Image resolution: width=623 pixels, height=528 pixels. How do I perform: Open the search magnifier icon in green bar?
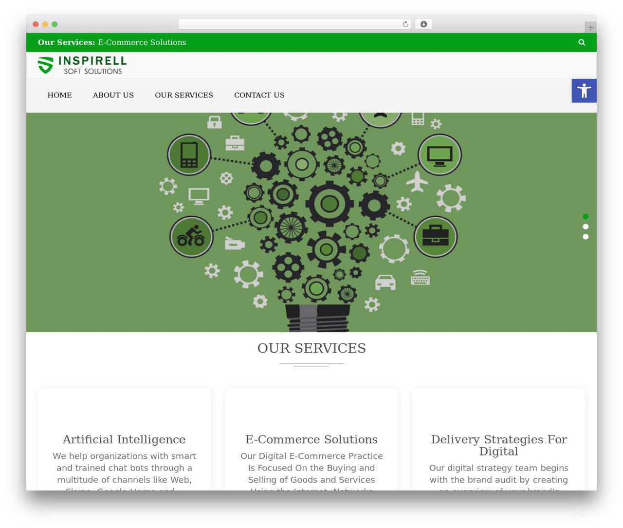[582, 42]
